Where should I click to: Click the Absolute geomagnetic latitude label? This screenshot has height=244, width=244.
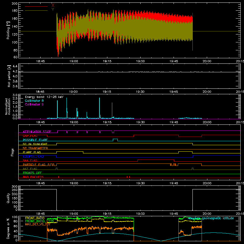[211, 218]
